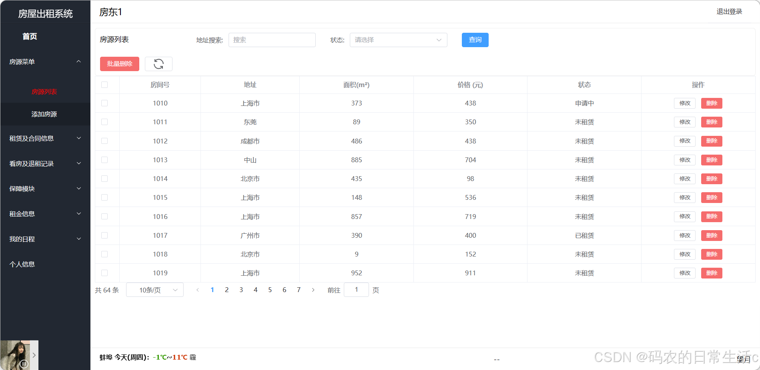760x370 pixels.
Task: Check the checkbox for room 1017
Action: click(x=104, y=235)
